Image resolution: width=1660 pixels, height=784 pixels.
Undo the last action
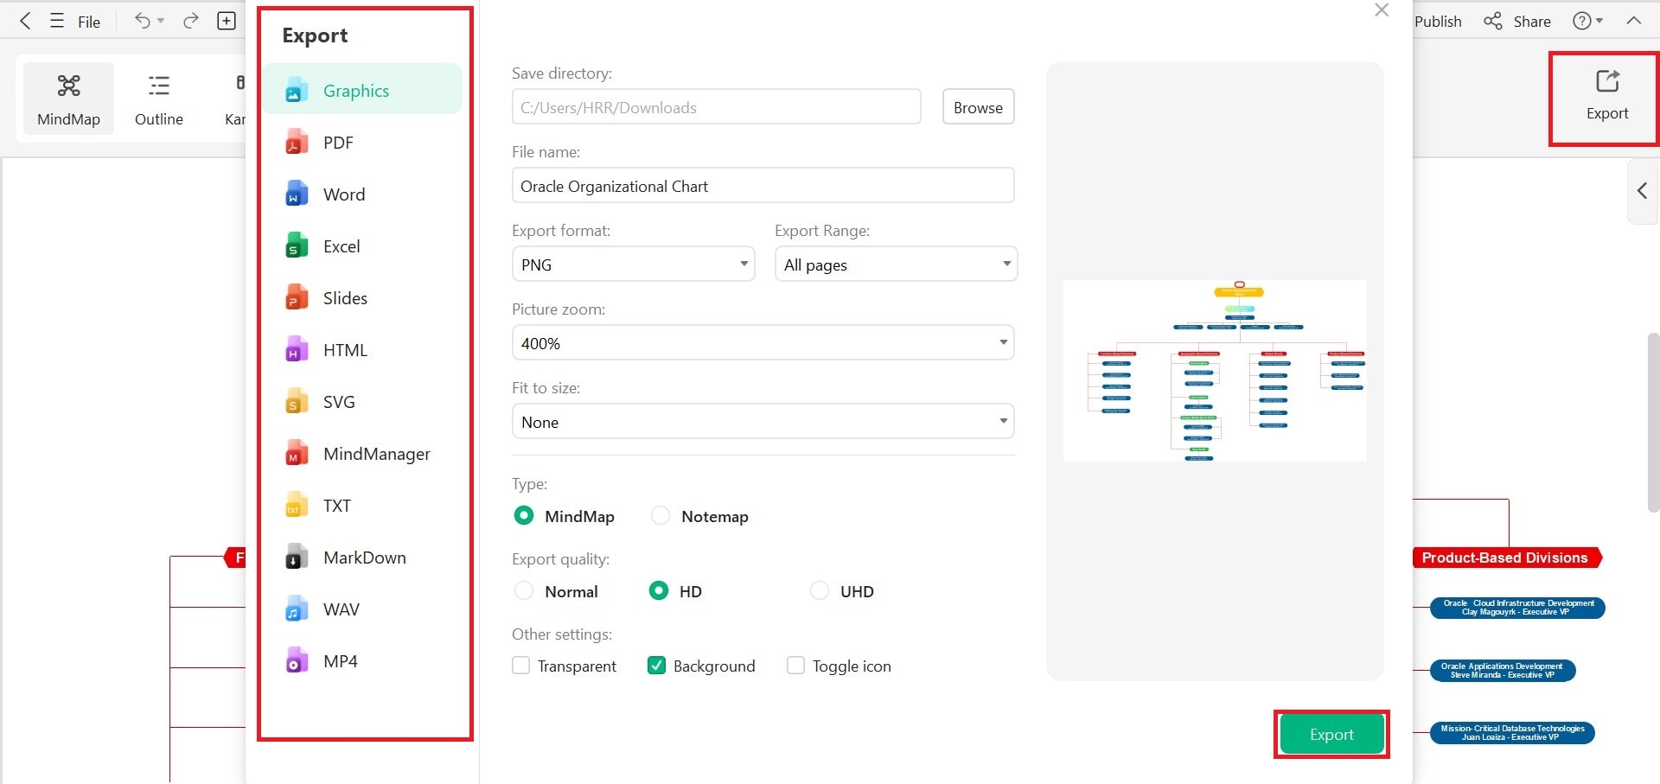tap(142, 21)
